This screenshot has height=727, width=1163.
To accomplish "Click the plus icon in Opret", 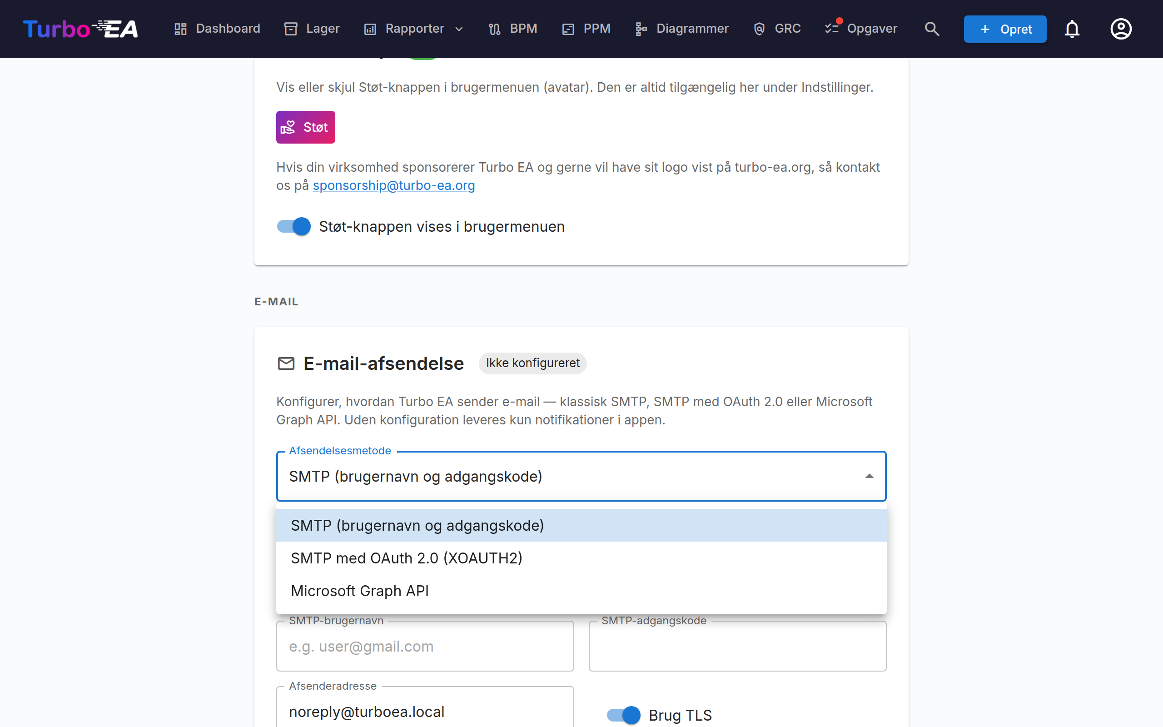I will click(985, 30).
